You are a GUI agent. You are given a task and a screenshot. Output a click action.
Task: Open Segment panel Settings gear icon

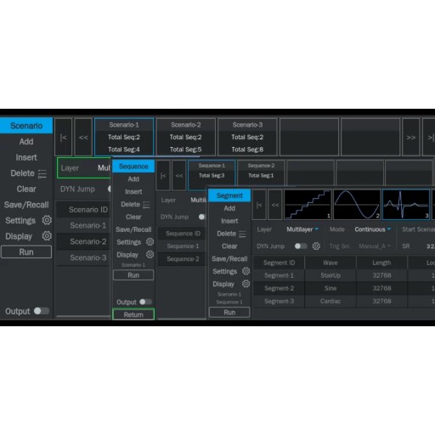[246, 271]
